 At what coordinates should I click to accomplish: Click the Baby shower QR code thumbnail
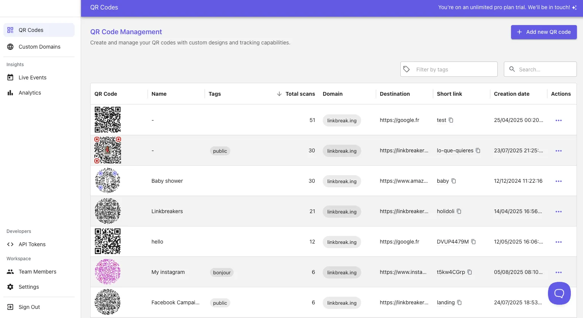108,180
